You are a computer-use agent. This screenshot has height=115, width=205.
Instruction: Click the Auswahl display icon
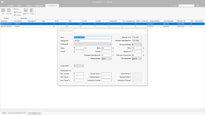9,10
